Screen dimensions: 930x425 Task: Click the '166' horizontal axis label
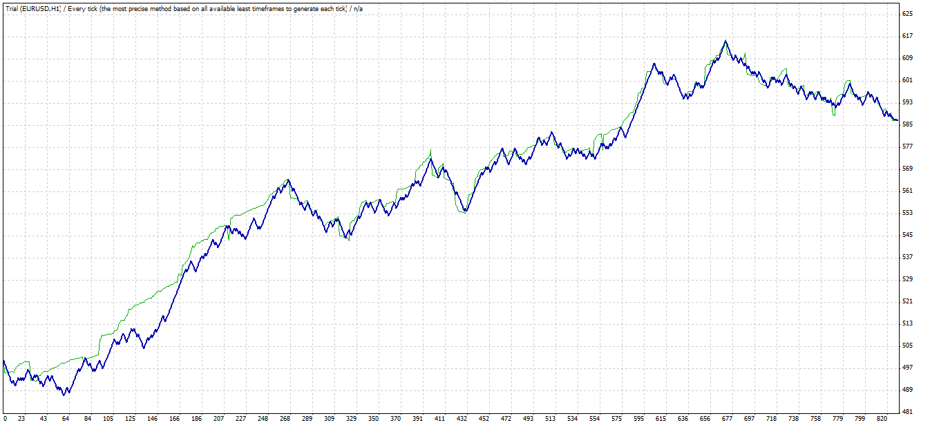click(x=174, y=419)
